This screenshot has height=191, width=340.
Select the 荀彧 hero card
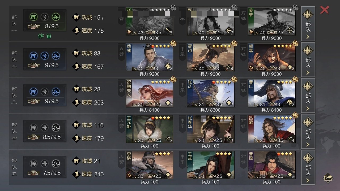point(150,57)
